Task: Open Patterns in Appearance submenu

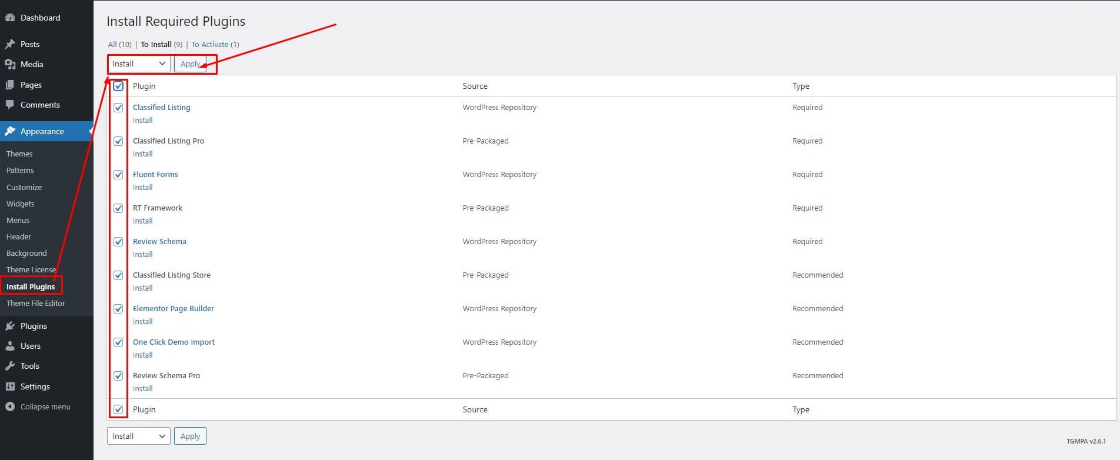Action: (x=20, y=170)
